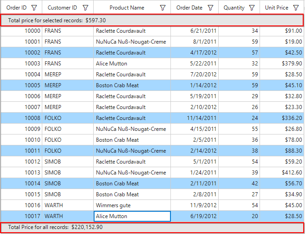Click the customer ID cell in order 10004

[x=68, y=75]
